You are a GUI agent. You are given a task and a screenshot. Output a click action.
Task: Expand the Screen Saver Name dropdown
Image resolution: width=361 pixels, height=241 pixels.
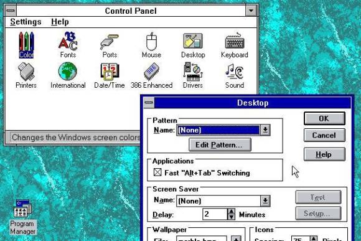click(265, 201)
